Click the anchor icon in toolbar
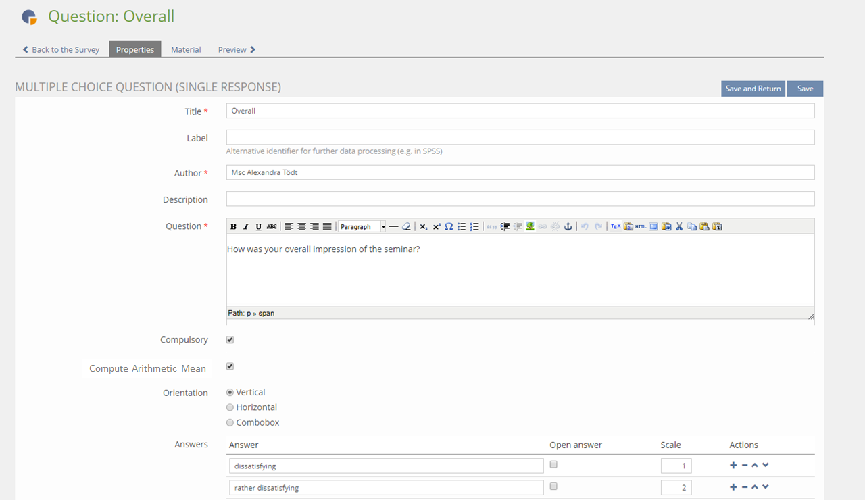865x500 pixels. pyautogui.click(x=568, y=227)
